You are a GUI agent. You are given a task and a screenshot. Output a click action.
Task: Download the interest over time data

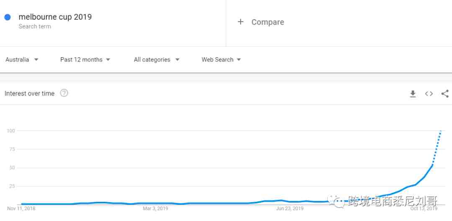(413, 94)
